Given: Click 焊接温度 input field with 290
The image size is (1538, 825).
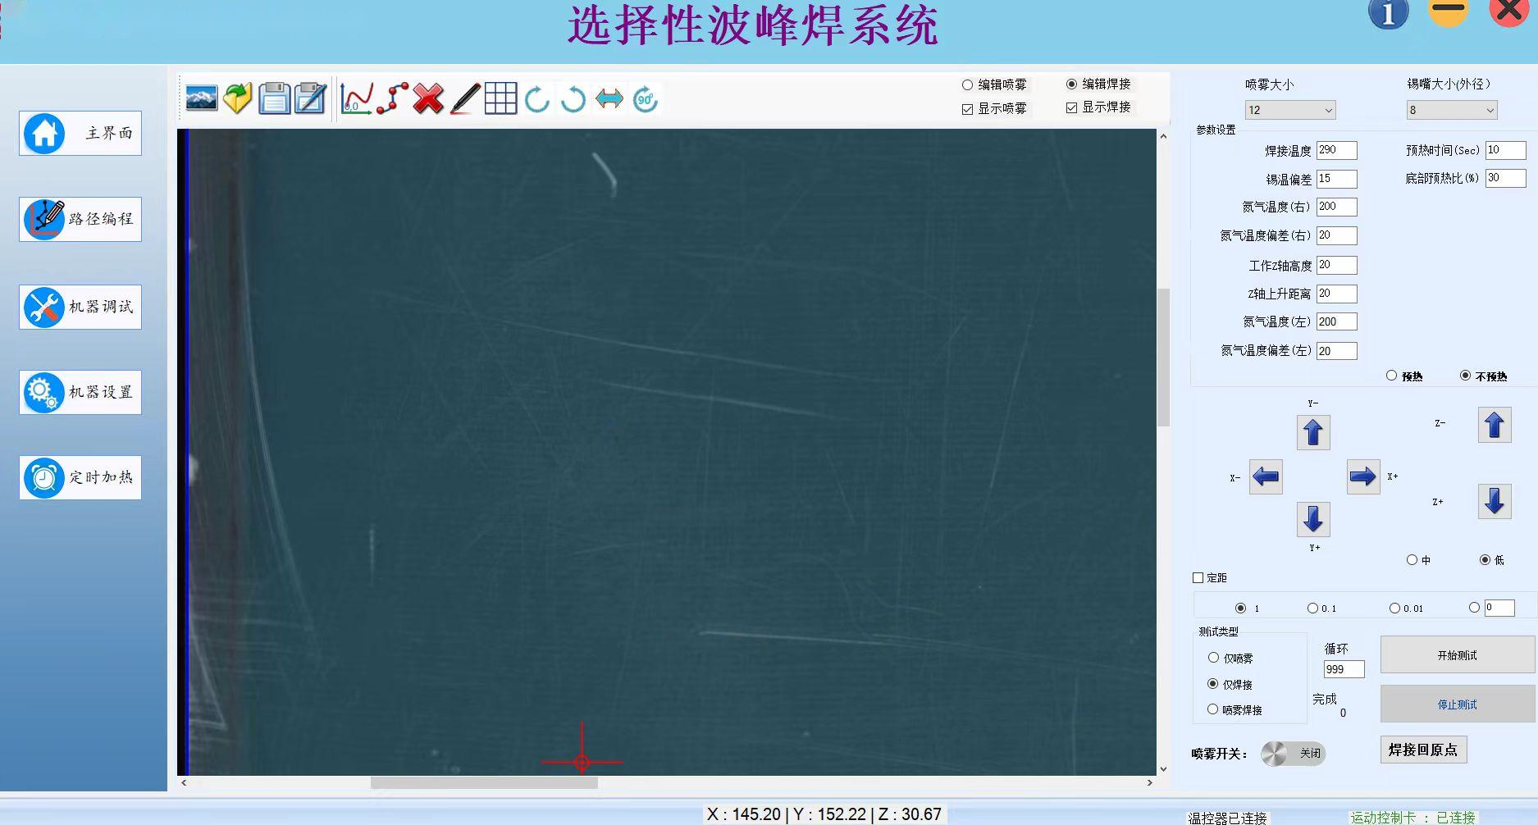Looking at the screenshot, I should (x=1337, y=150).
